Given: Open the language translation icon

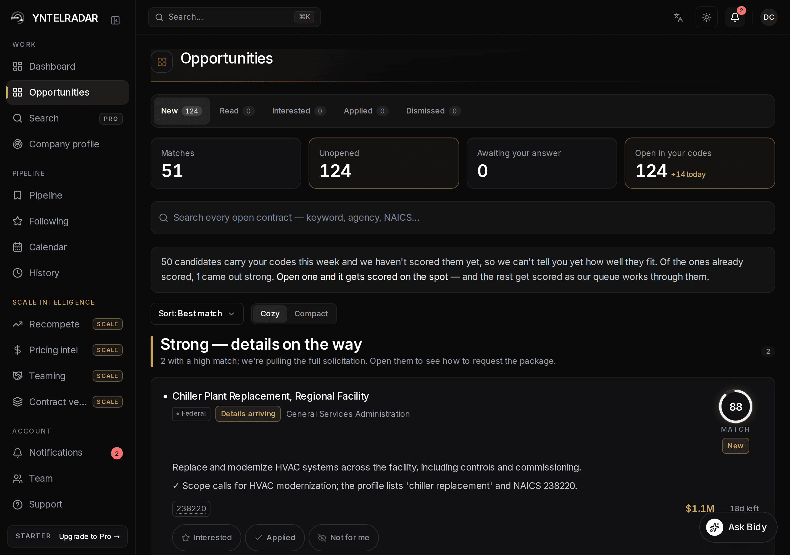Looking at the screenshot, I should [x=678, y=17].
